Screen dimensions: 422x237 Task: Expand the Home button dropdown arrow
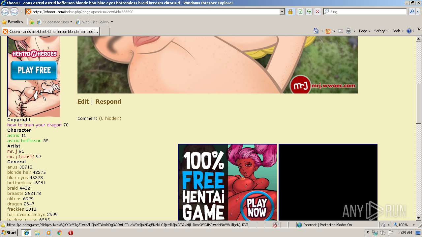pos(322,31)
